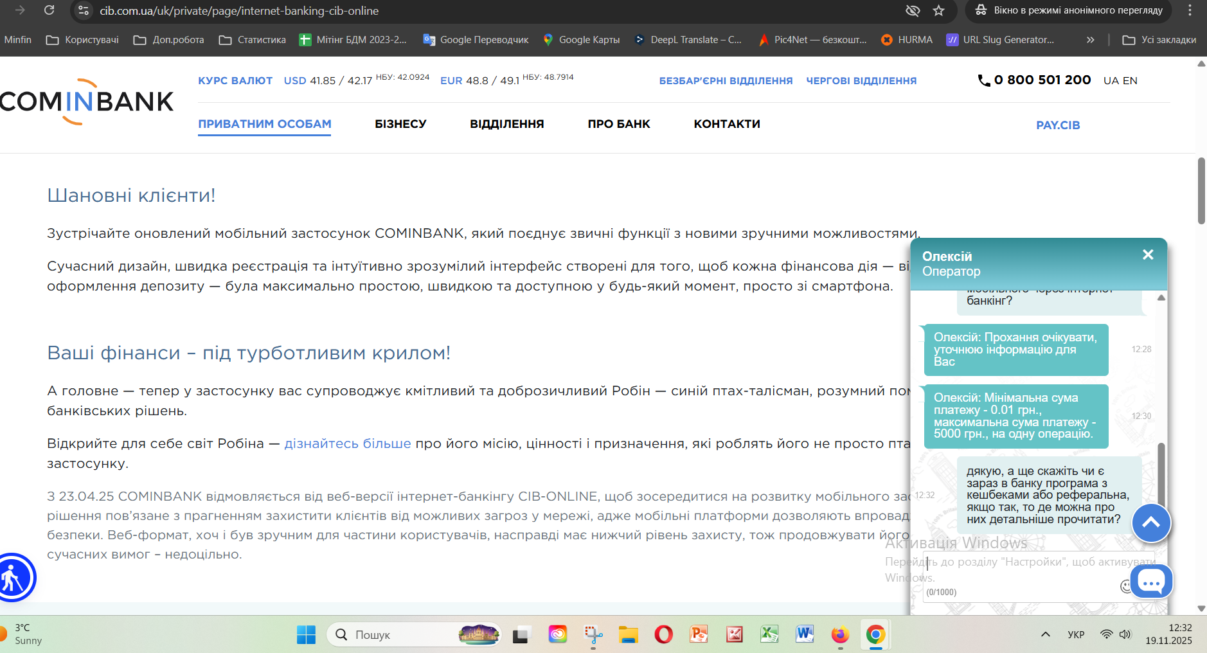This screenshot has width=1207, height=653.
Task: Open Word from taskbar
Action: coord(805,635)
